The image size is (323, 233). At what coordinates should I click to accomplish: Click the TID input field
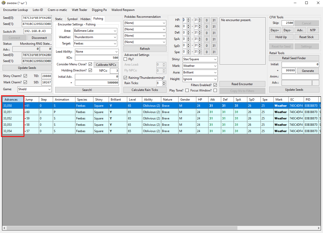46,76
